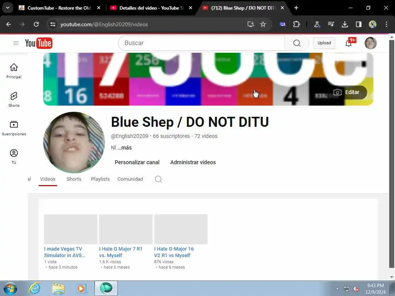Image resolution: width=395 pixels, height=296 pixels.
Task: Expand channel description with …más
Action: tap(125, 148)
